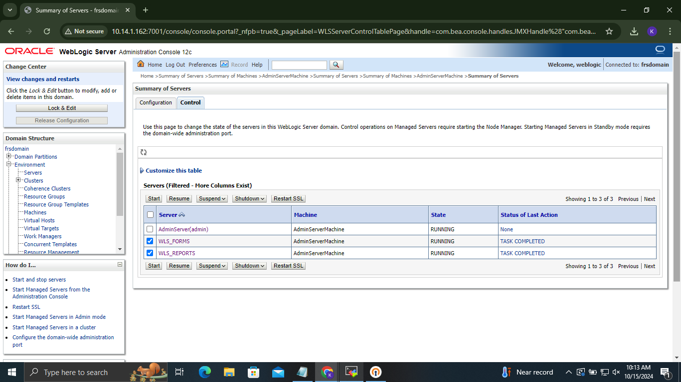Expand the Clusters tree node
This screenshot has width=681, height=382.
point(18,181)
